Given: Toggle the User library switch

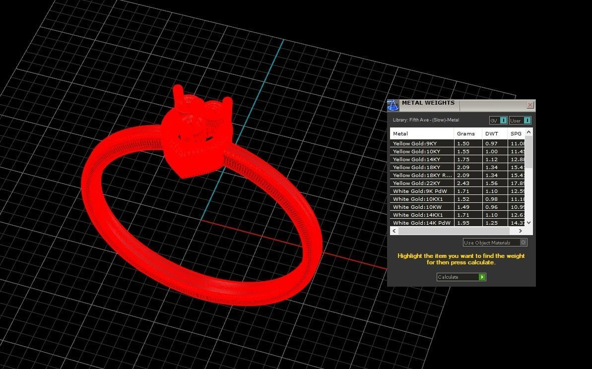Looking at the screenshot, I should 520,121.
